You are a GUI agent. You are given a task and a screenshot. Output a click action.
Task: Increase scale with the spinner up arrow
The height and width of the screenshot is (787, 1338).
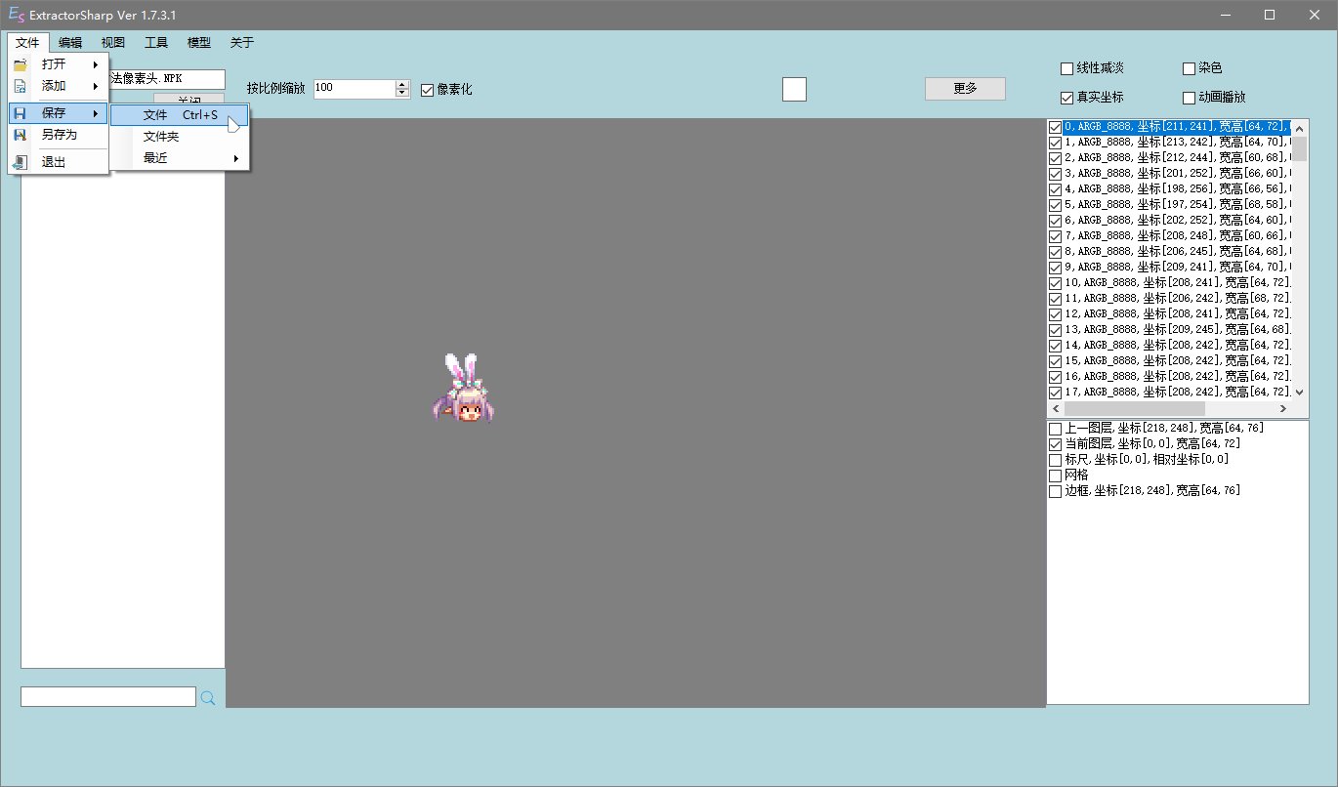(x=402, y=84)
